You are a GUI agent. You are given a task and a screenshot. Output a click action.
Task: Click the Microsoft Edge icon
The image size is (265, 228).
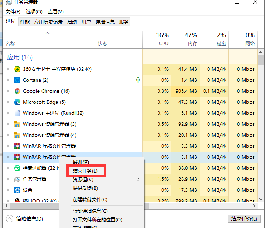(x=17, y=102)
